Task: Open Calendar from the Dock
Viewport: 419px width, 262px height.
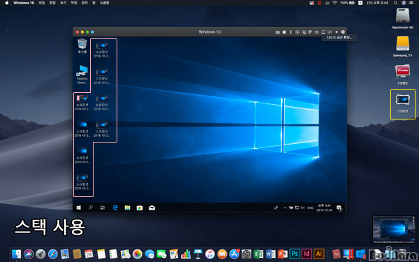Action: pyautogui.click(x=89, y=254)
